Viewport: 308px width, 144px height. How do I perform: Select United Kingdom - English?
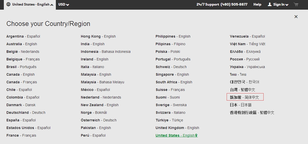click(177, 128)
